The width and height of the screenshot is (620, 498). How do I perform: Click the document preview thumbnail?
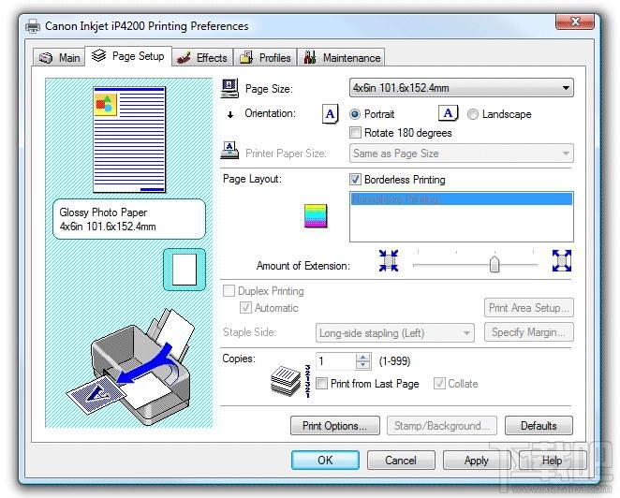tap(129, 139)
